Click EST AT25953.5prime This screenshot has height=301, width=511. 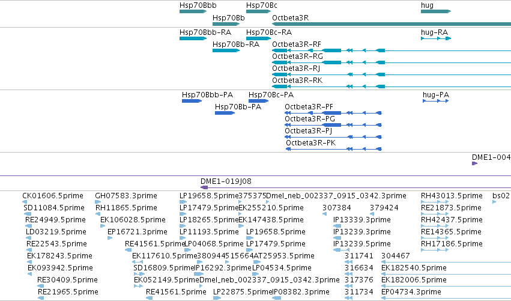click(284, 256)
